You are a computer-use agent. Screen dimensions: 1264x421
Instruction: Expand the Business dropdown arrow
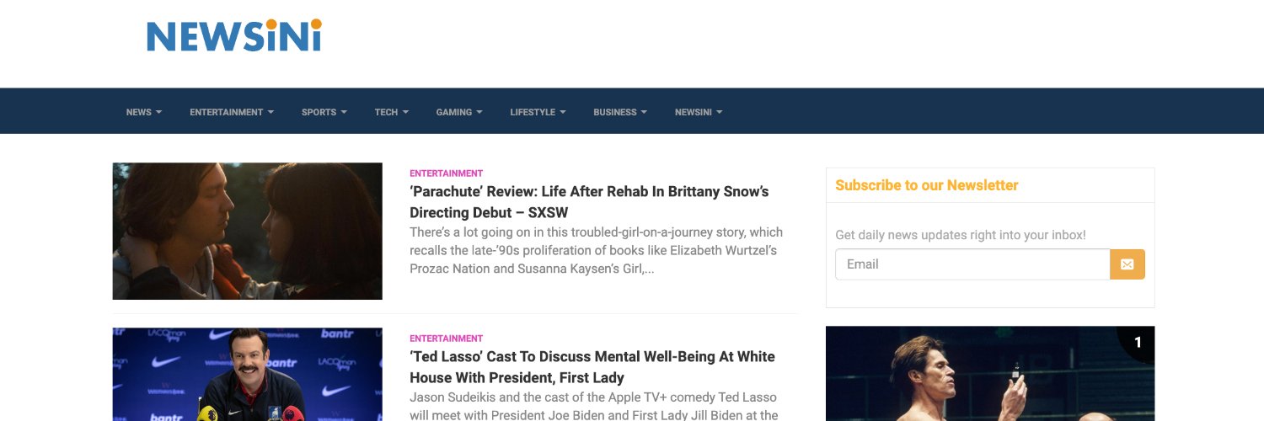(x=644, y=112)
